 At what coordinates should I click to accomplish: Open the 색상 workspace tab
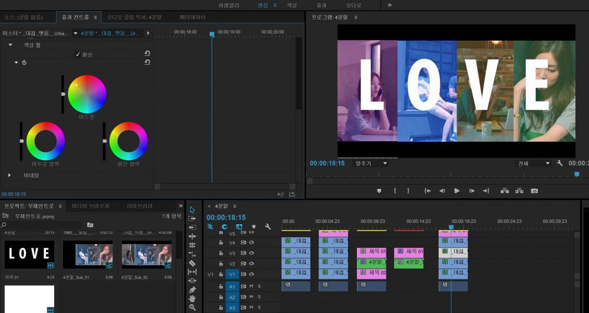292,5
